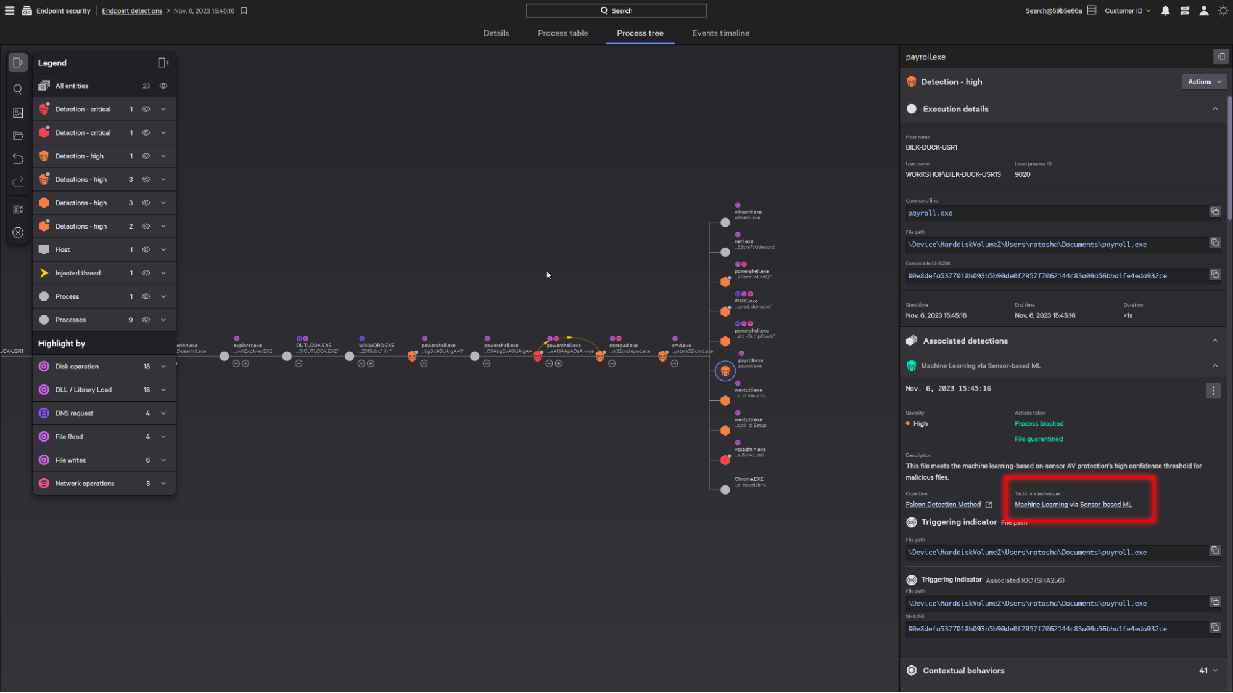Switch to the Events timeline tab
Viewport: 1233px width, 693px height.
coord(720,33)
